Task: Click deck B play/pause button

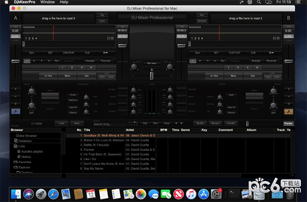Action: coord(271,53)
